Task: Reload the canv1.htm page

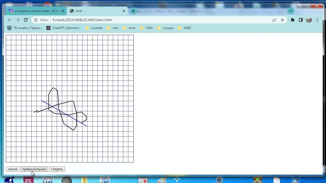Action: 26,20
